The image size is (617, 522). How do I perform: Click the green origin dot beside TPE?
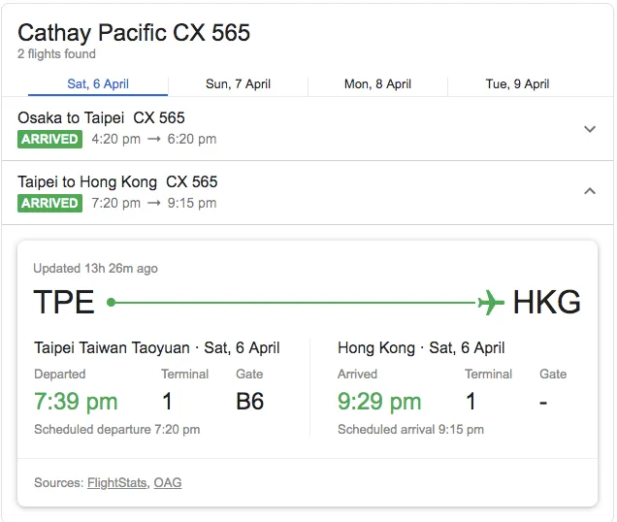(112, 303)
